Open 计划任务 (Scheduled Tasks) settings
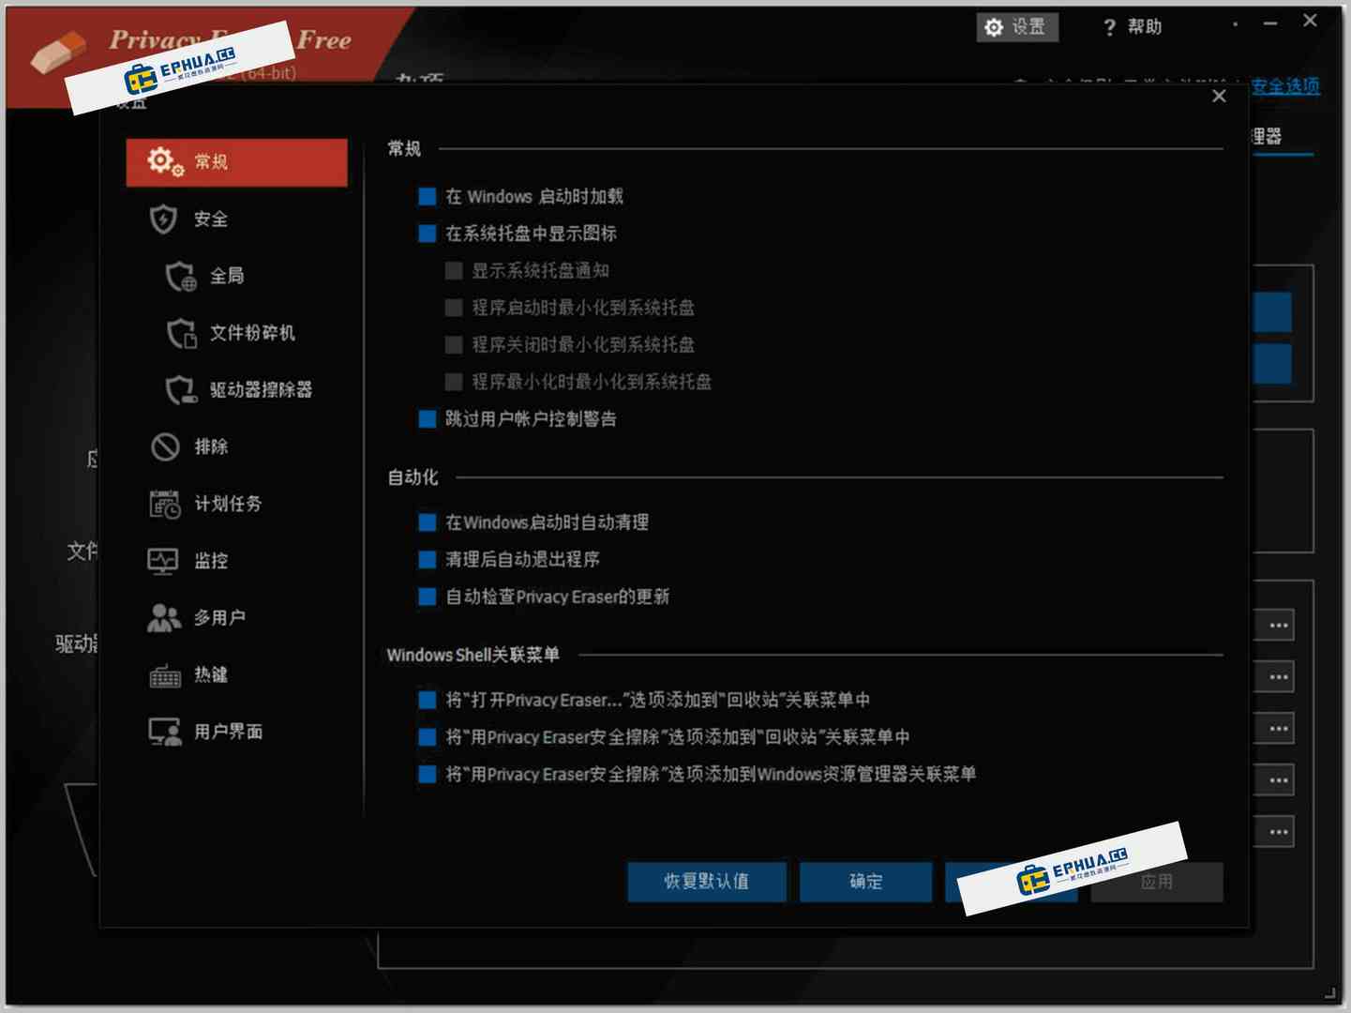Viewport: 1351px width, 1013px height. point(225,504)
